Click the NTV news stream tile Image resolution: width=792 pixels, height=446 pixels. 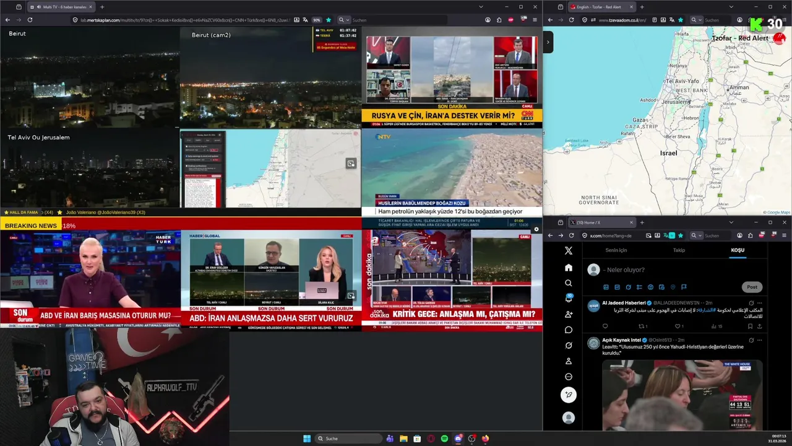tap(452, 172)
